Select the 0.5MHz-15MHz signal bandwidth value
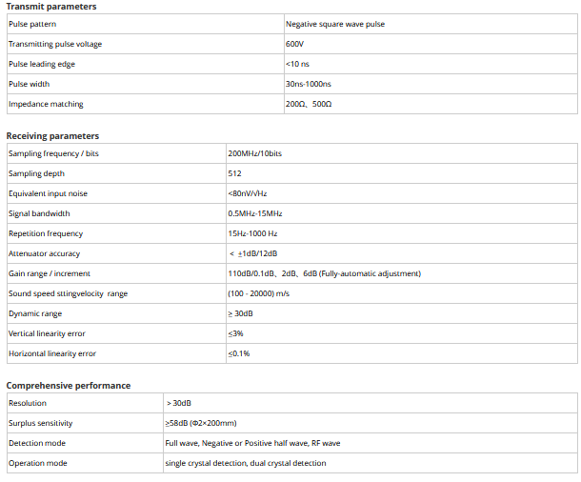 tap(253, 213)
